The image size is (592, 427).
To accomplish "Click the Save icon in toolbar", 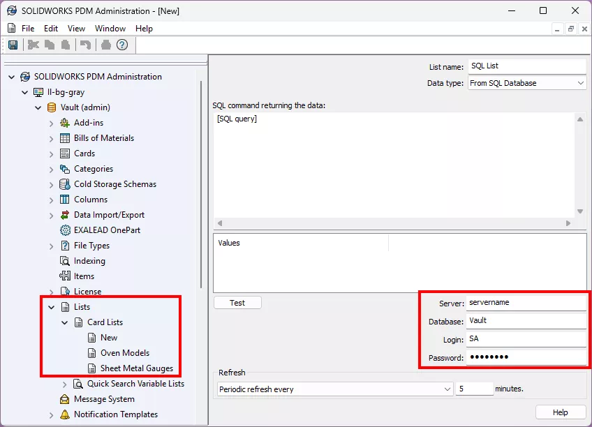I will [13, 45].
